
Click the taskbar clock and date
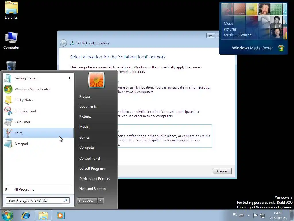pos(278,216)
